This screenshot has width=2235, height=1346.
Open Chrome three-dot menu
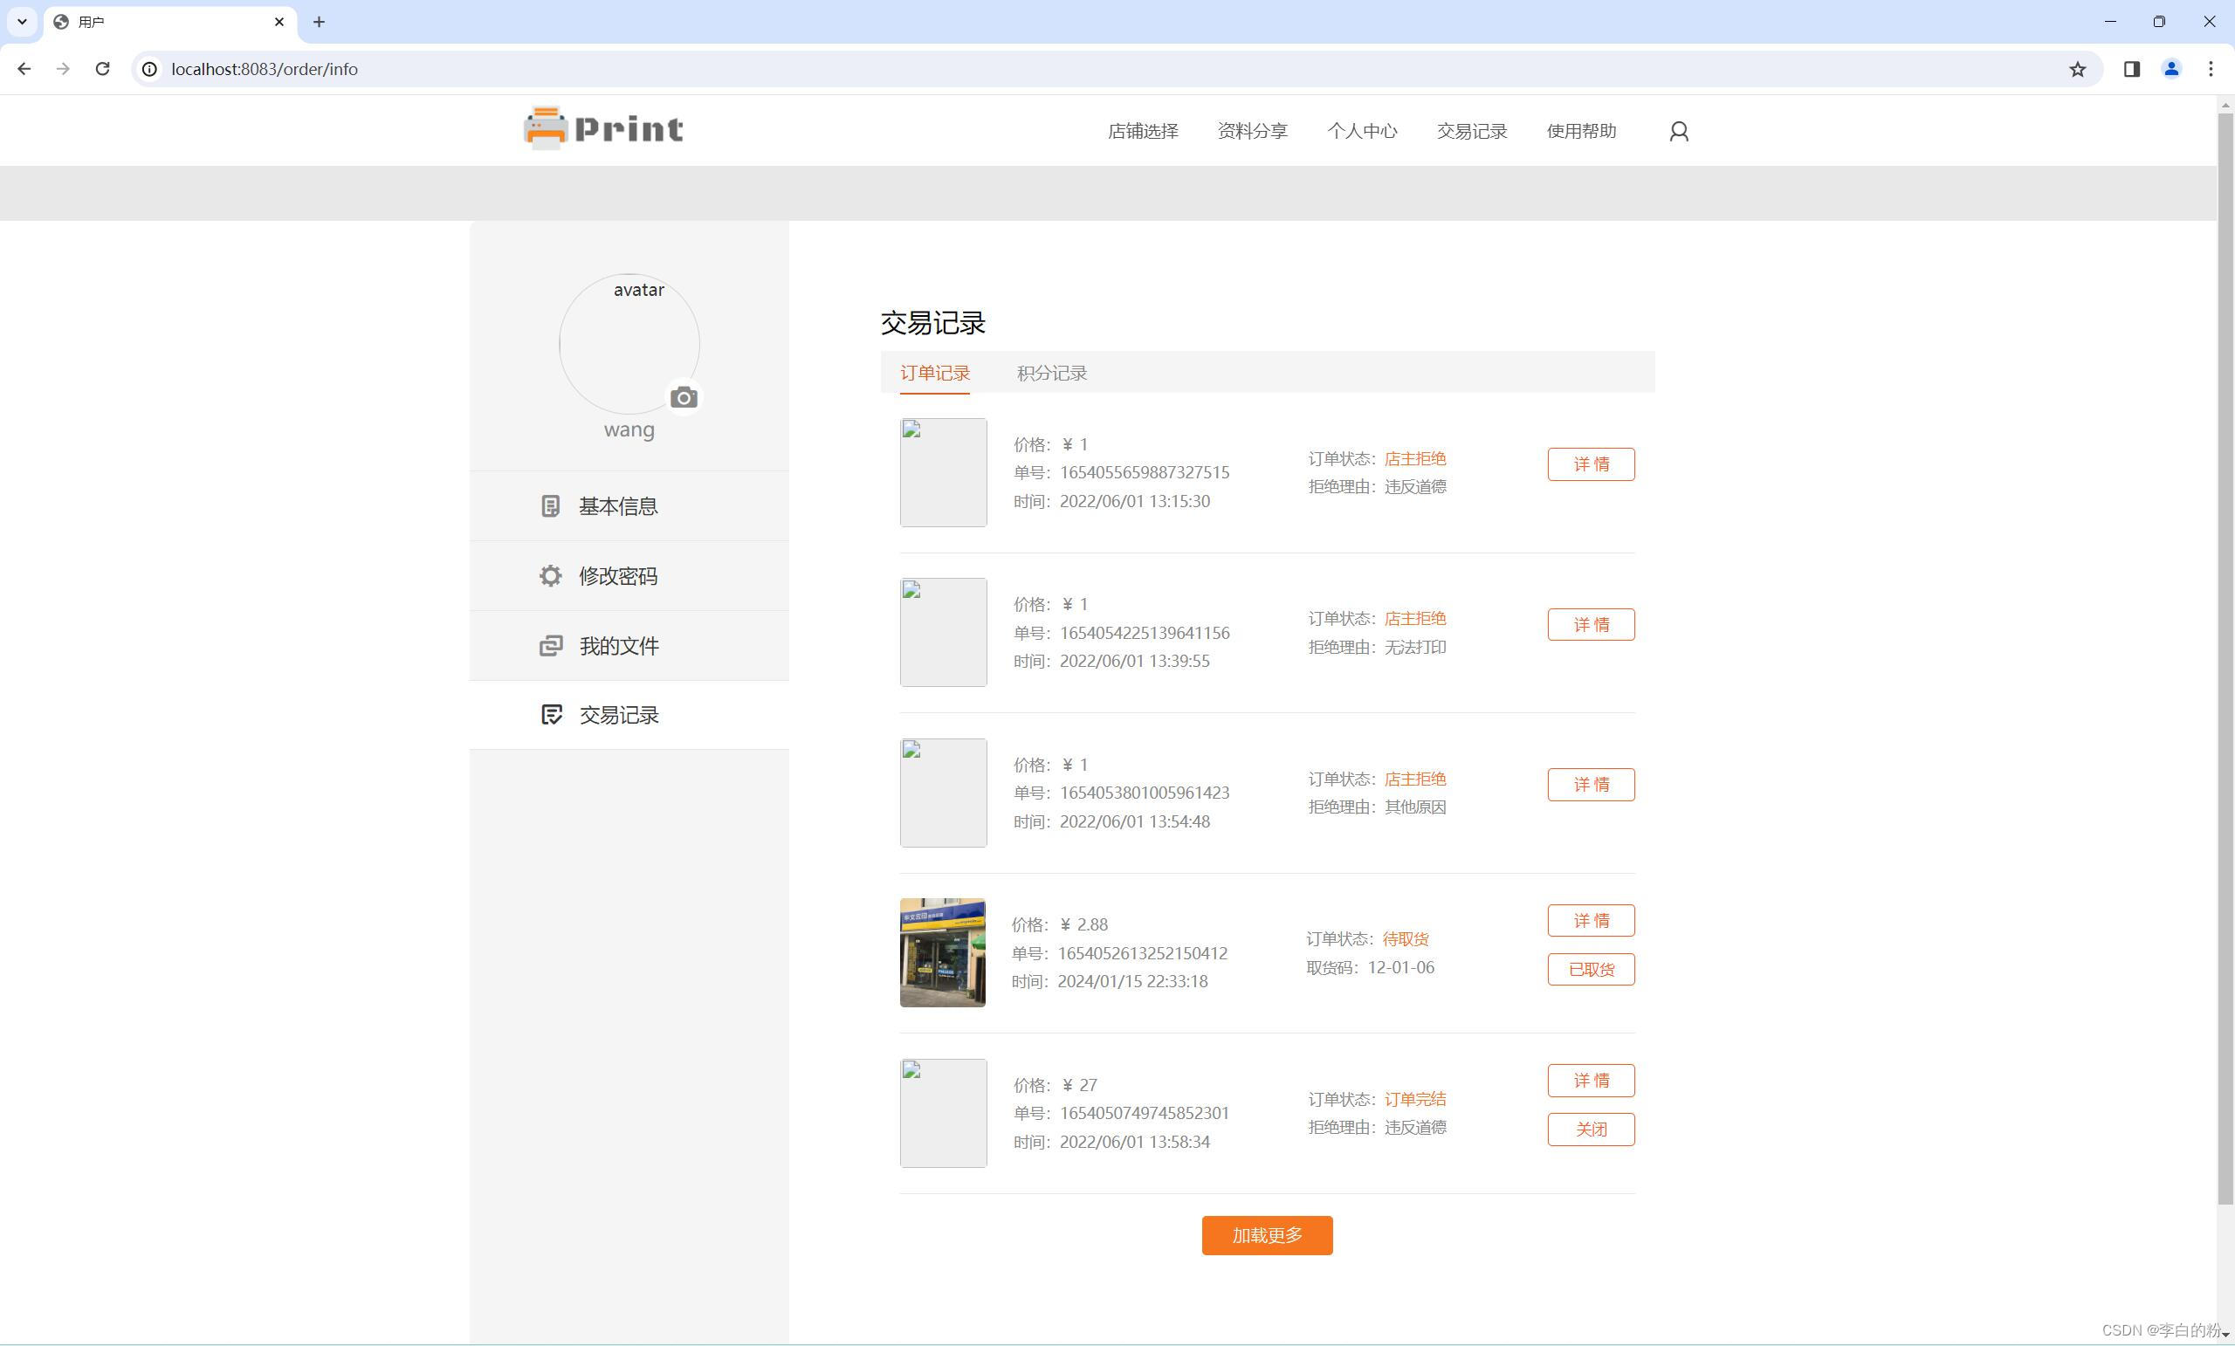pos(2211,69)
